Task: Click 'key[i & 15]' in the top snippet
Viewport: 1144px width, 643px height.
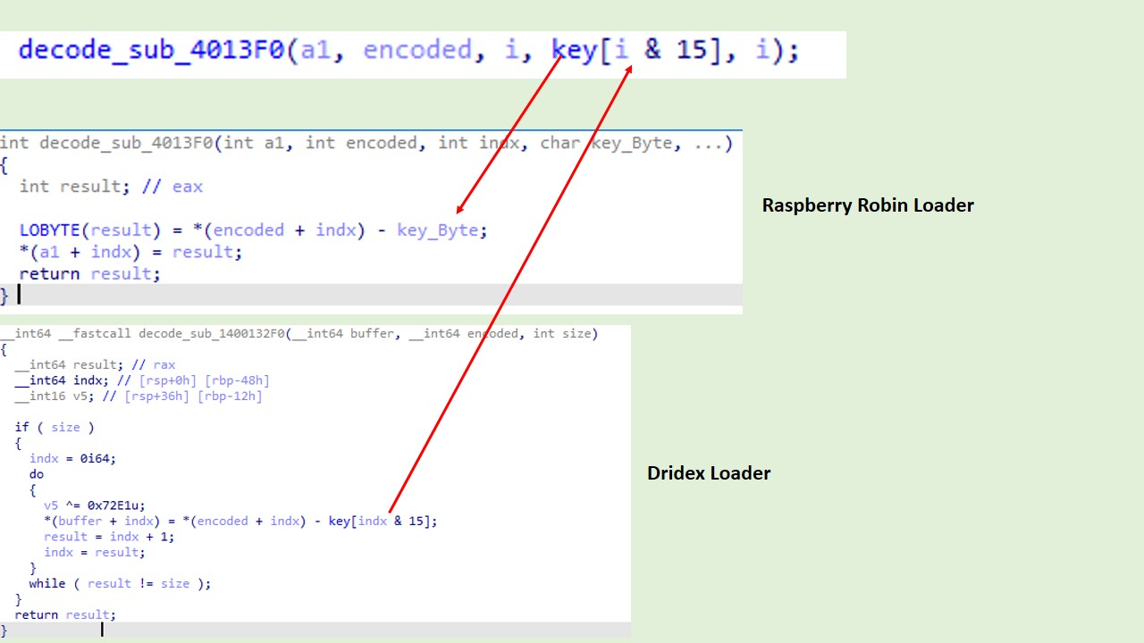Action: click(636, 49)
